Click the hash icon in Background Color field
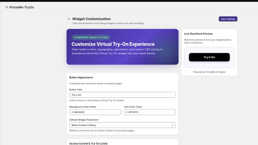Image resolution: width=258 pixels, height=145 pixels. 72,112
